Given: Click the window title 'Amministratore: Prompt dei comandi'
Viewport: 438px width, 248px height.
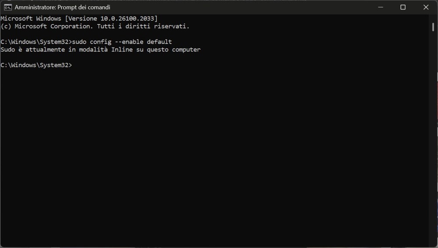Looking at the screenshot, I should 63,7.
